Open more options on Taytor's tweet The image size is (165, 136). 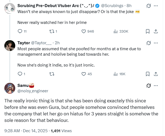pos(156,43)
